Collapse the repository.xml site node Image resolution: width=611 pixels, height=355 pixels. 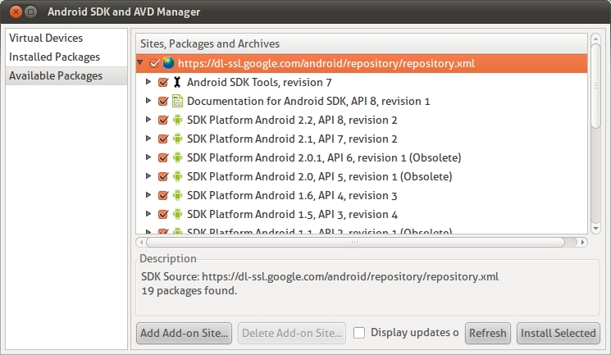click(140, 62)
